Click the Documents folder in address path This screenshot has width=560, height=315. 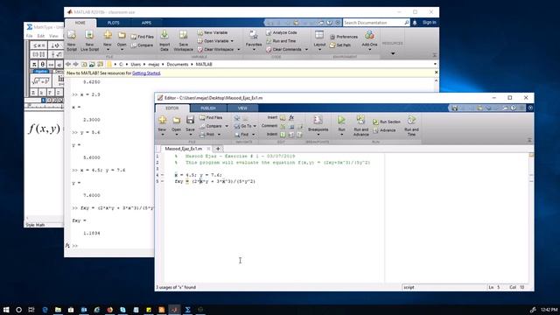(177, 64)
